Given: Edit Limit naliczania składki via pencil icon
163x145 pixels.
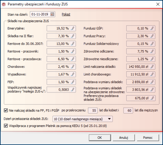Looking at the screenshot, I should [152, 66].
